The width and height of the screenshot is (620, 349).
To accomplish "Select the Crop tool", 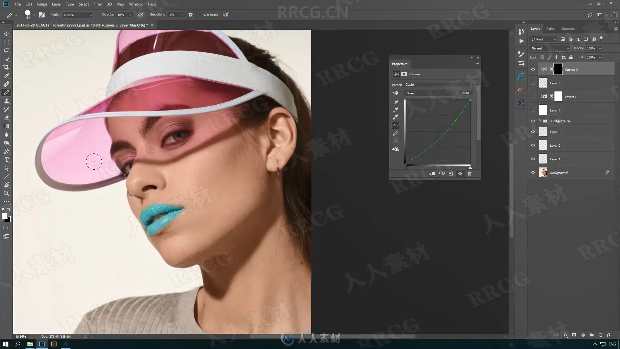I will tap(6, 67).
